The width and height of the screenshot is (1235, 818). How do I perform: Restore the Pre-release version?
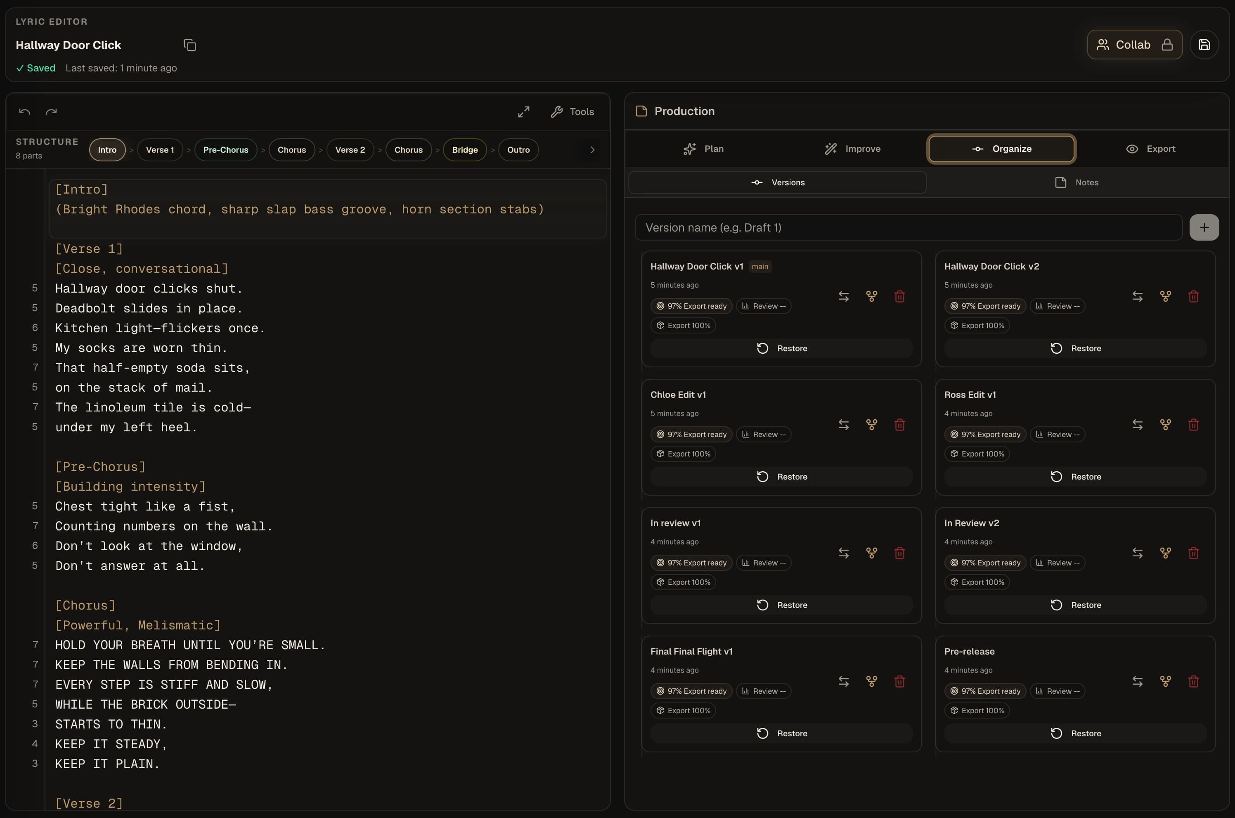[1075, 733]
